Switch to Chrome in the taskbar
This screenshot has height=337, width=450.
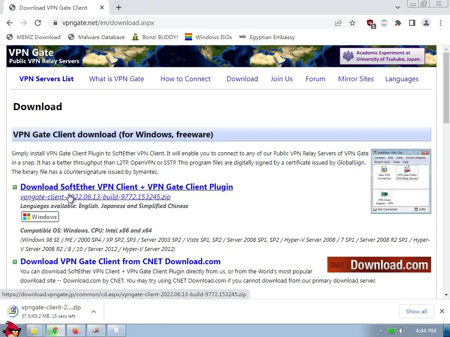coord(55,331)
